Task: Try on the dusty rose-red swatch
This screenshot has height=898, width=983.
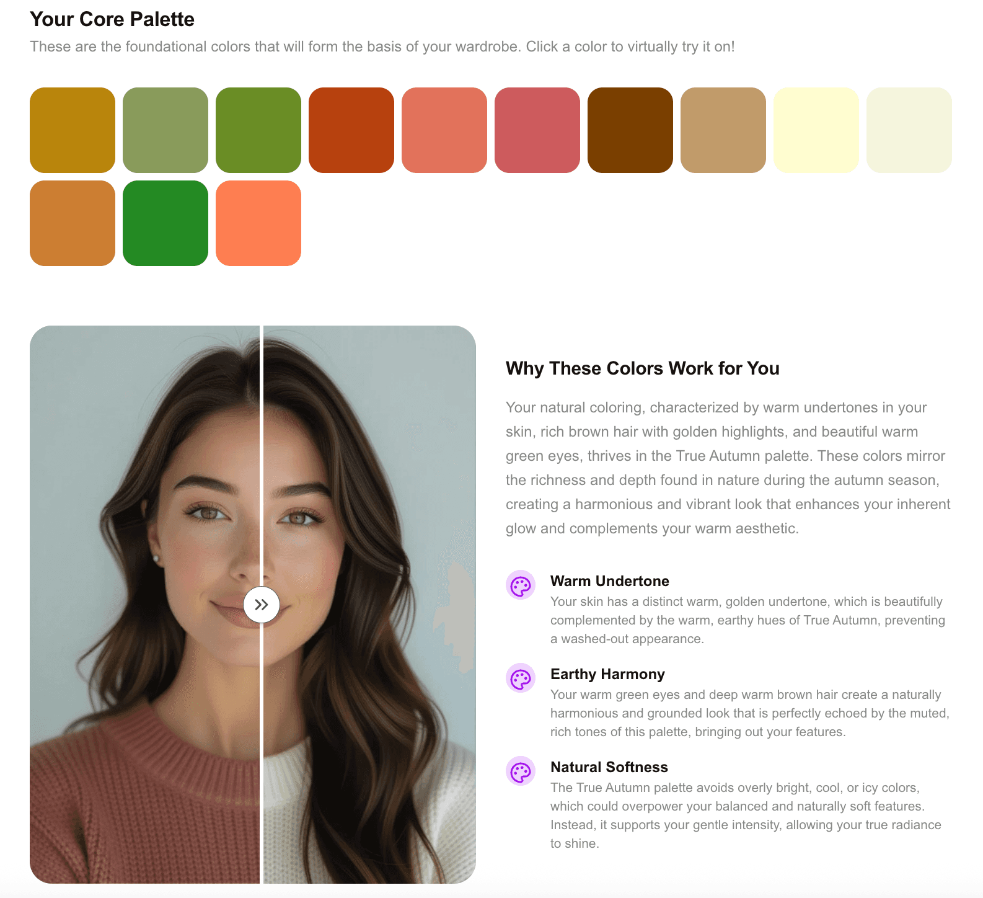Action: tap(537, 130)
